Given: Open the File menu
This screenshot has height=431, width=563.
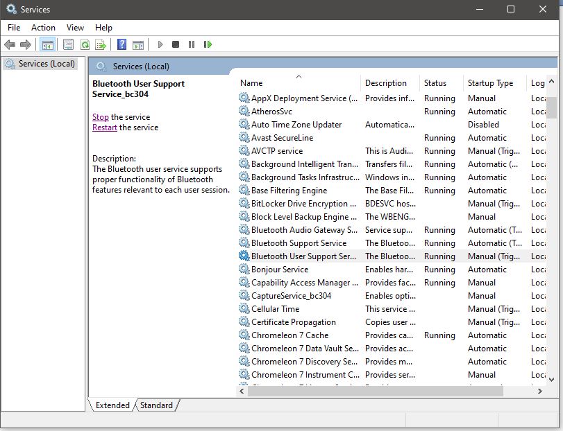Looking at the screenshot, I should pos(14,28).
